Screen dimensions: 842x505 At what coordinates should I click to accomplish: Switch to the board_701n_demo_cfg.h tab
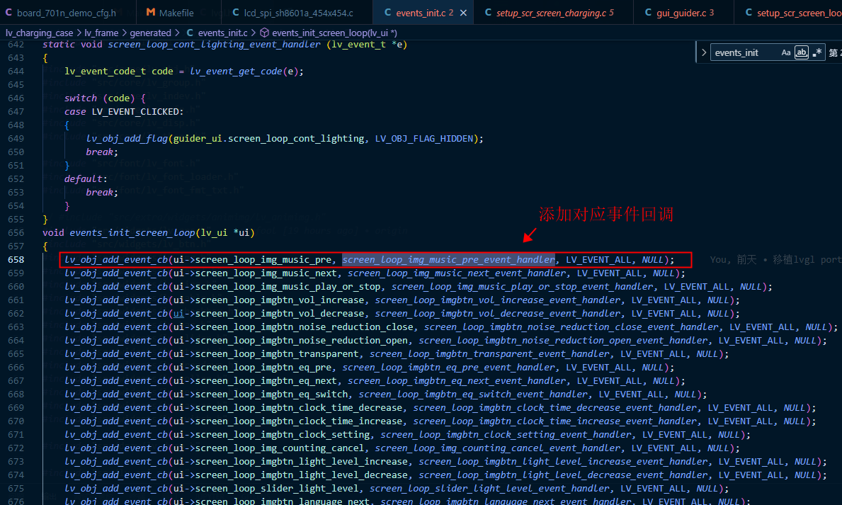[x=67, y=12]
